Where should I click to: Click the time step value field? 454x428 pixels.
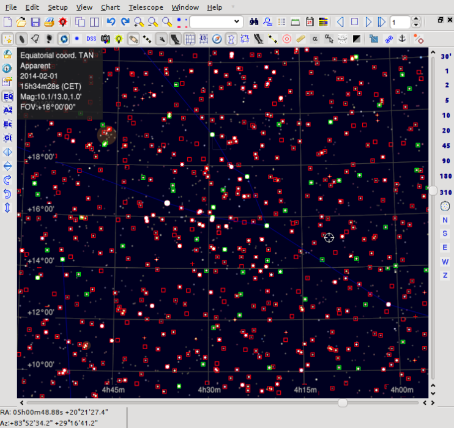coord(400,22)
